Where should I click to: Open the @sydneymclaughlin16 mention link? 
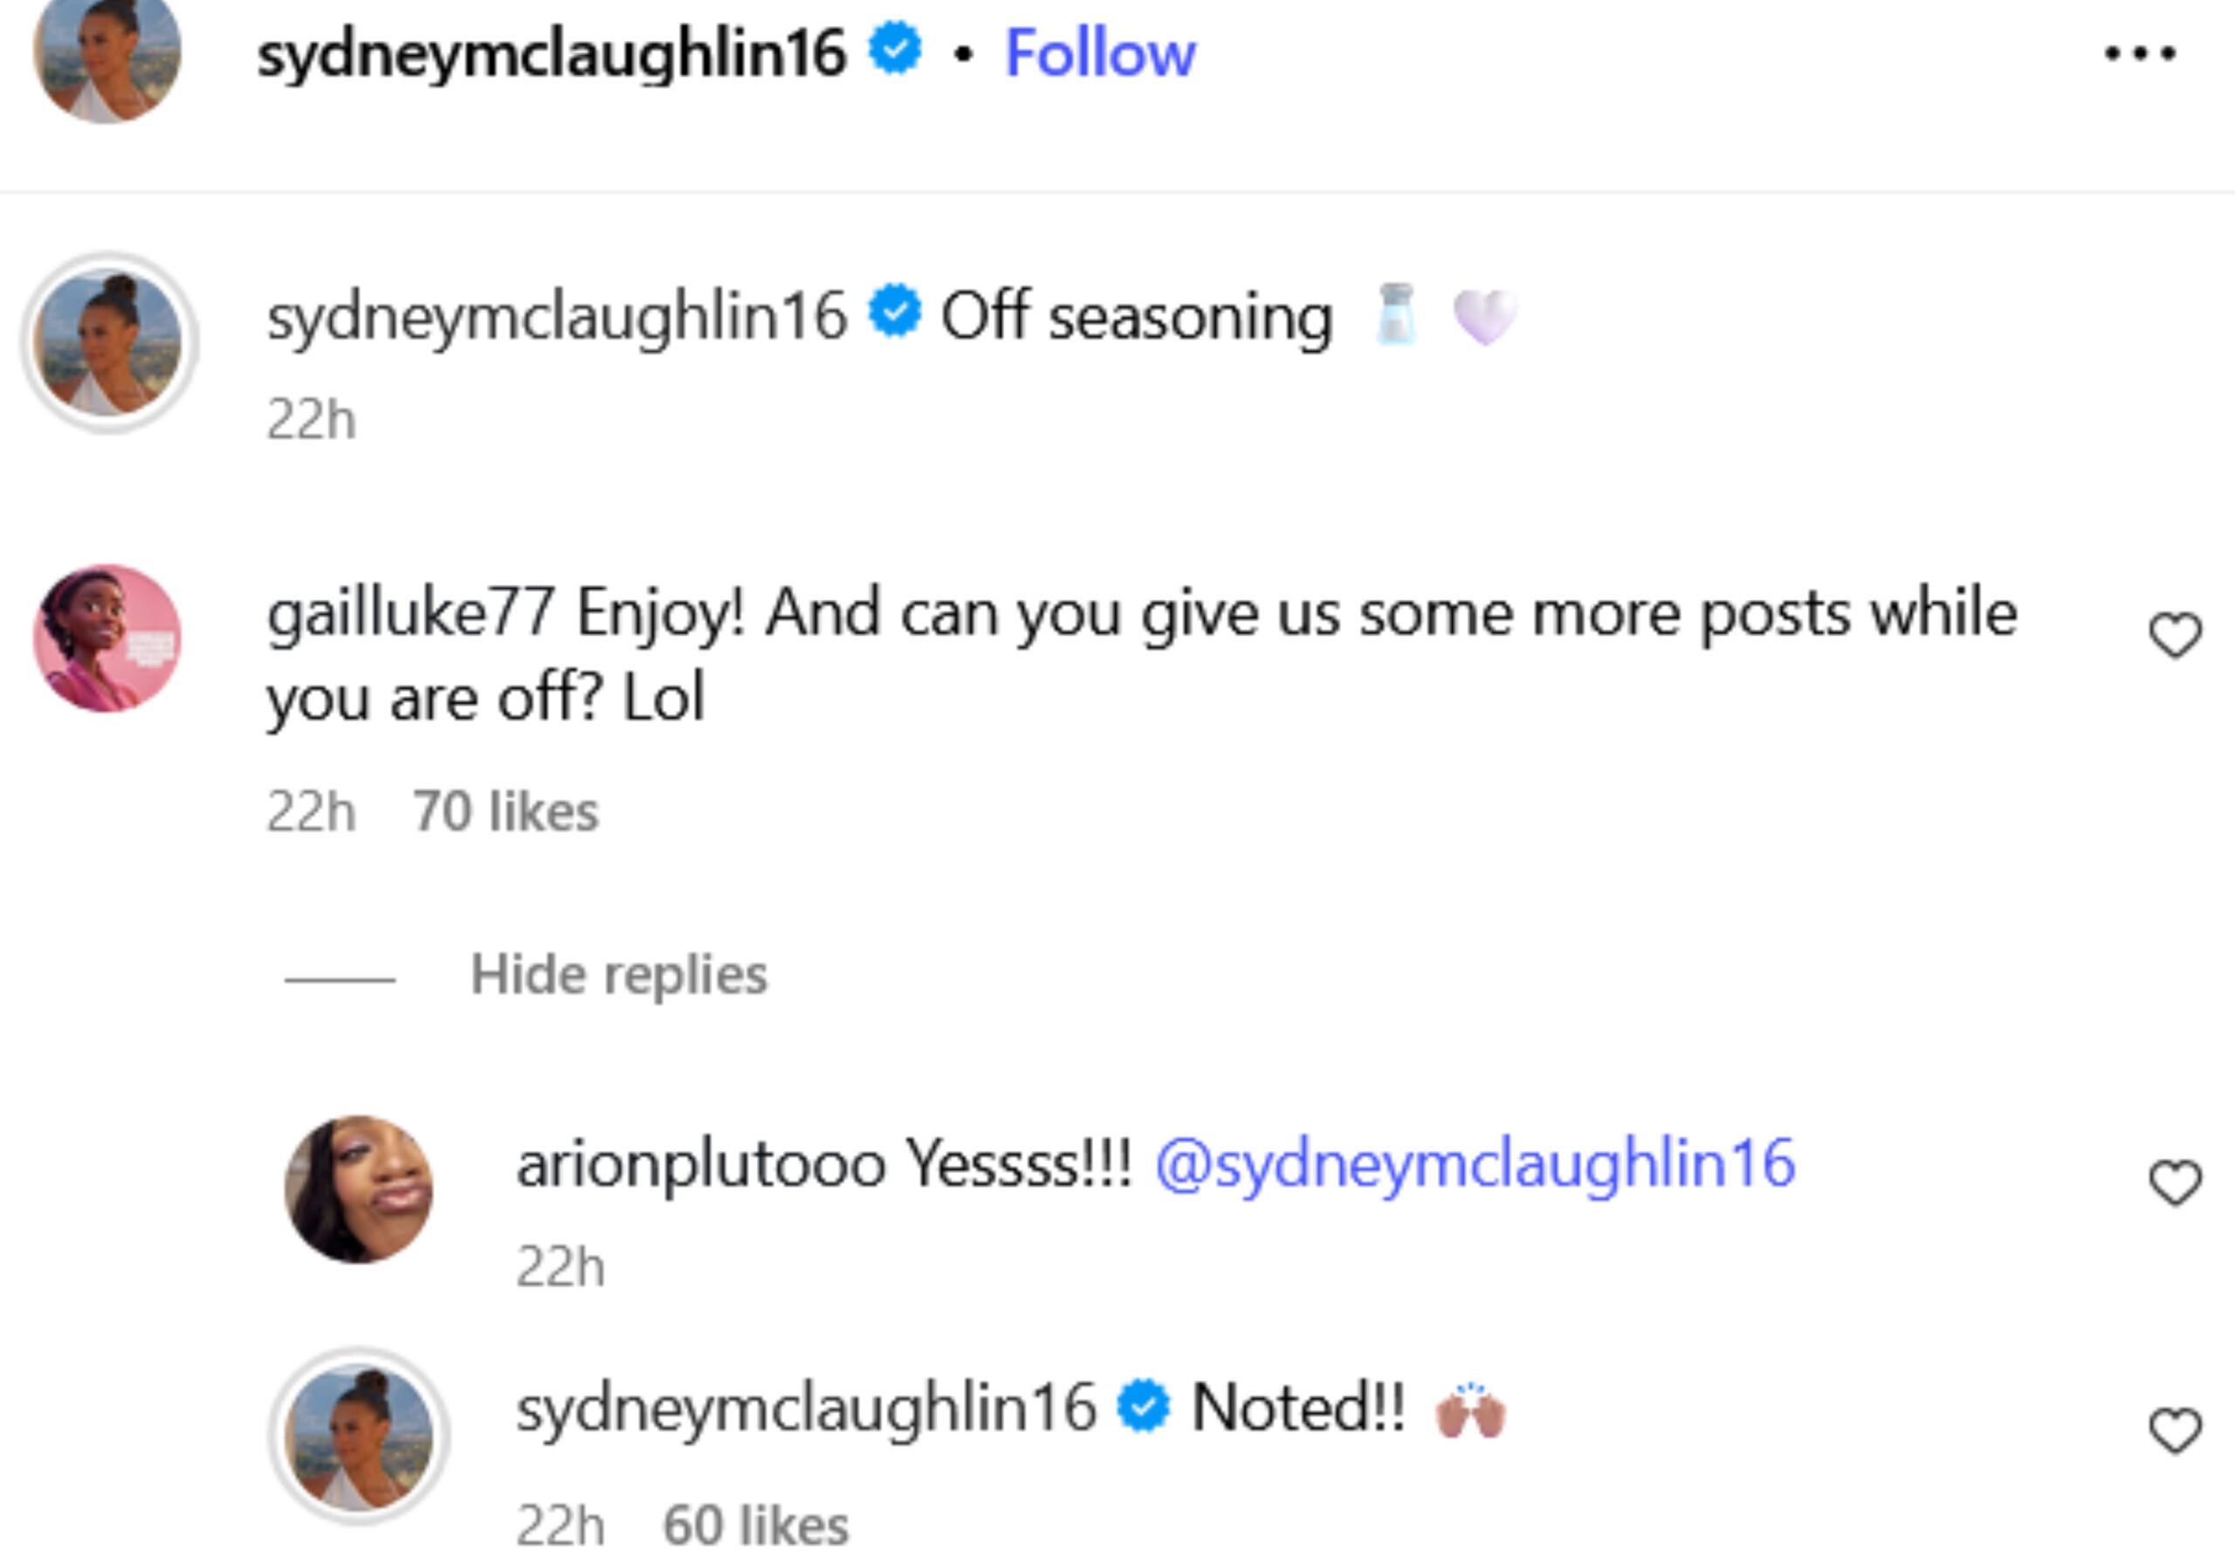click(1475, 1164)
